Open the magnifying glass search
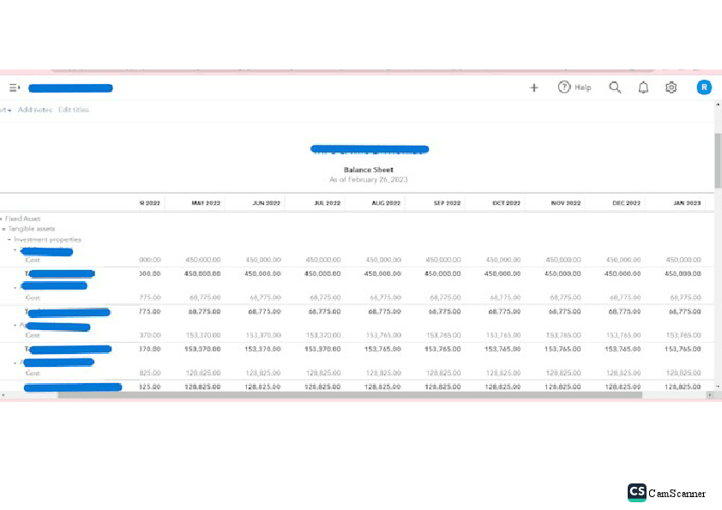This screenshot has width=722, height=510. [x=615, y=87]
